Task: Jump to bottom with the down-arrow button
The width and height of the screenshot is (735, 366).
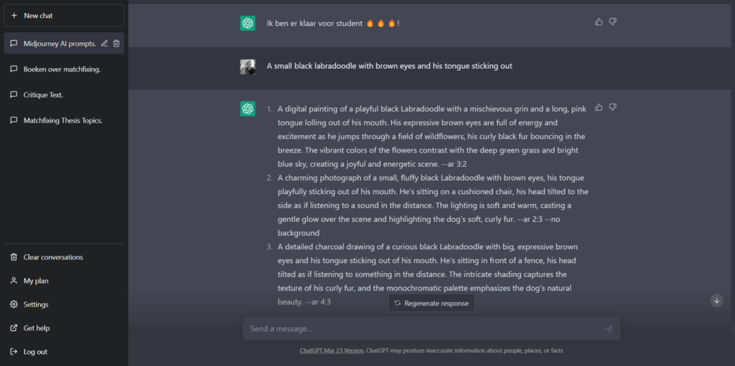Action: [717, 301]
